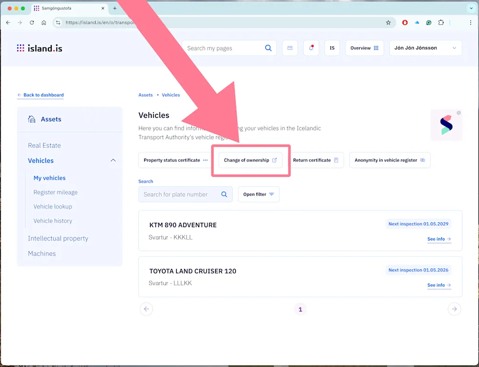Close the Samgöngustofa tab
Screen dimensions: 479x367
pos(103,8)
